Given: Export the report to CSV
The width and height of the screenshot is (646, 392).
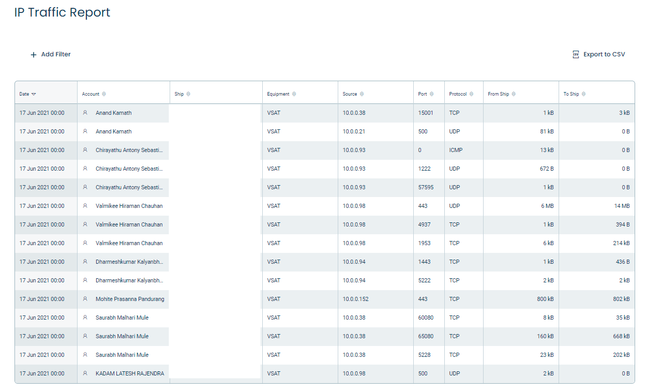Looking at the screenshot, I should click(x=599, y=54).
